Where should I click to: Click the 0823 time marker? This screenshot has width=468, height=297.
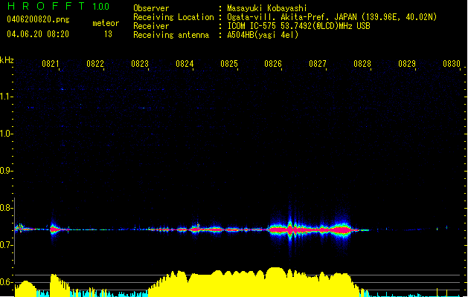140,64
